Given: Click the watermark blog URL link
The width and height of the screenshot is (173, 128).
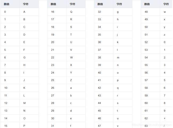Looking at the screenshot, I should (152, 125).
